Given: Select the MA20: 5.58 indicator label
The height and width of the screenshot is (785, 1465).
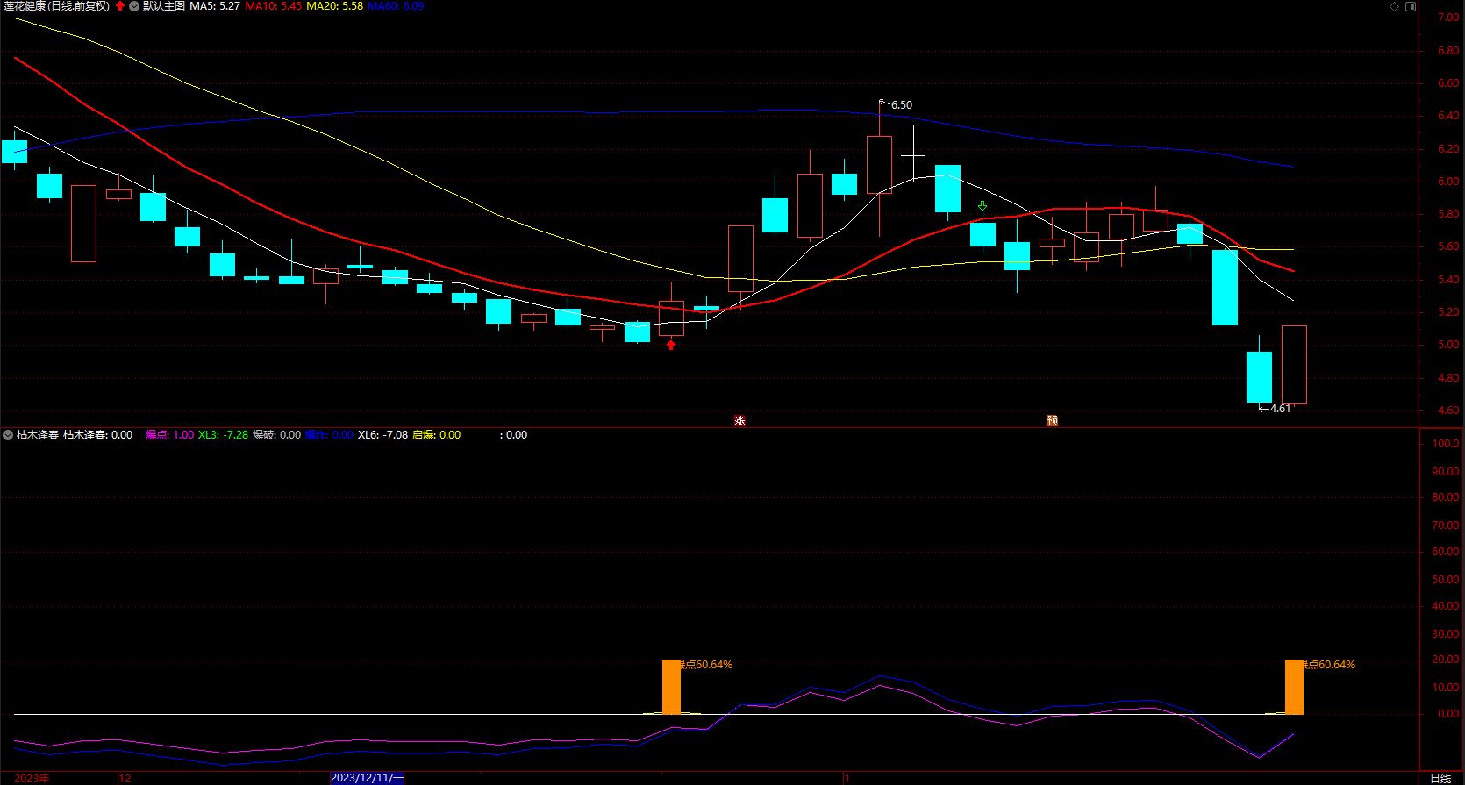Looking at the screenshot, I should click(x=334, y=6).
